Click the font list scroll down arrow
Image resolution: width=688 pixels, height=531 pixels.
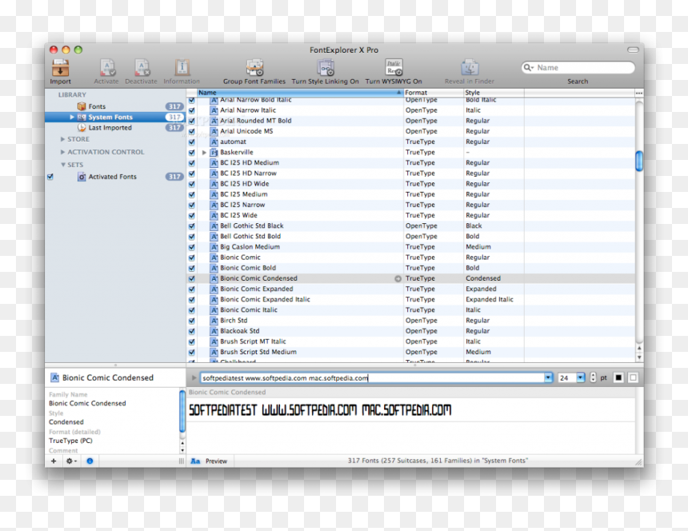tap(639, 357)
